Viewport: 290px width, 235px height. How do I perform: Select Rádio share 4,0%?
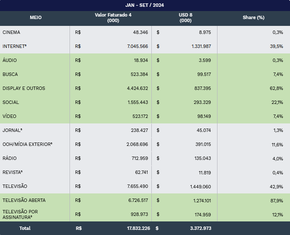[x=278, y=159]
